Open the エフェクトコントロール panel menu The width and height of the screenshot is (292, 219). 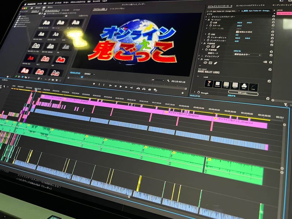coord(231,6)
